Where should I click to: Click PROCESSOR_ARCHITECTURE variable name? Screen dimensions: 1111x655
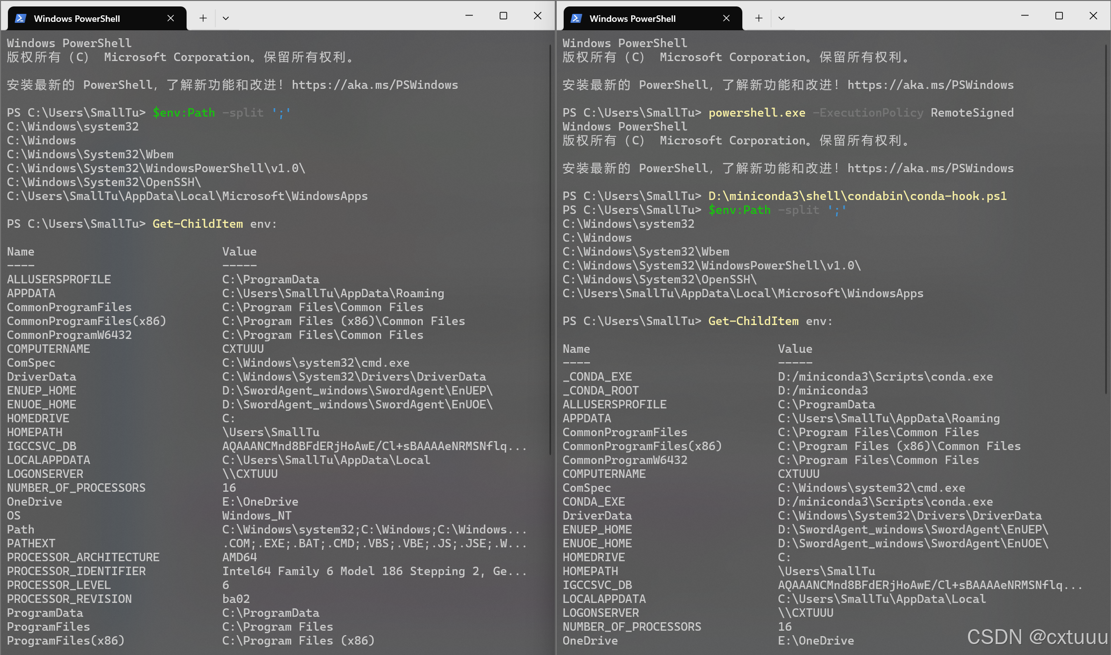pos(83,557)
